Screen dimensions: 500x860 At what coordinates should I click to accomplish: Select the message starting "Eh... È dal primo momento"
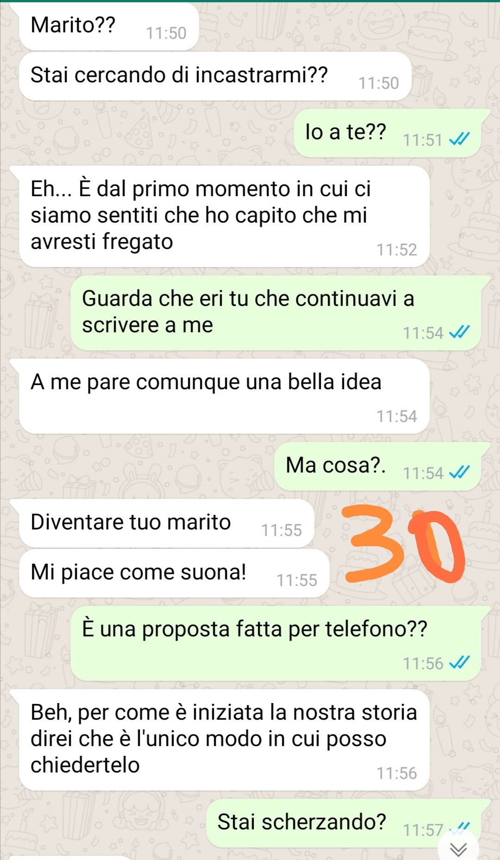[x=225, y=217]
